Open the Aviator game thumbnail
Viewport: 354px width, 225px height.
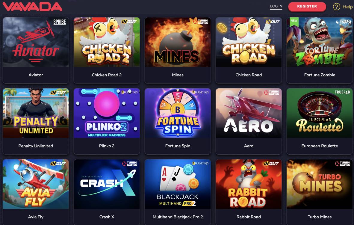click(x=36, y=42)
